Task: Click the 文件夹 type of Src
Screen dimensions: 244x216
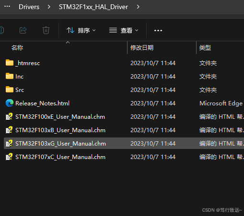Action: point(208,90)
